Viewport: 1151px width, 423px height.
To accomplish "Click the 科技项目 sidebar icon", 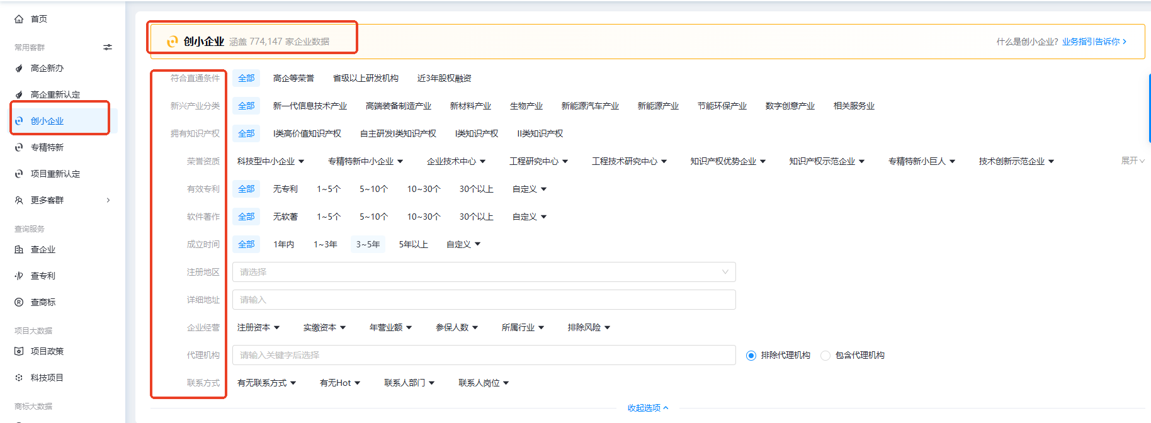I will [x=19, y=378].
